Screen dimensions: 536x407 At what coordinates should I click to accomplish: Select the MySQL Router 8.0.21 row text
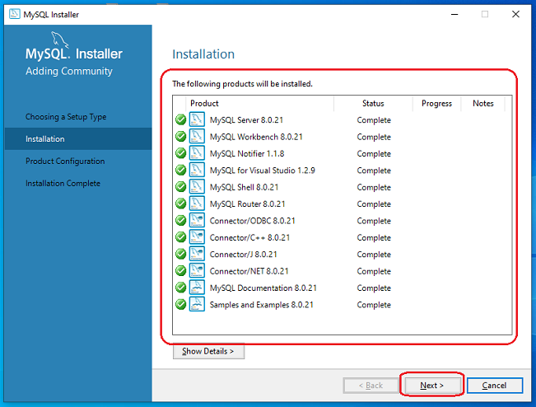click(248, 203)
